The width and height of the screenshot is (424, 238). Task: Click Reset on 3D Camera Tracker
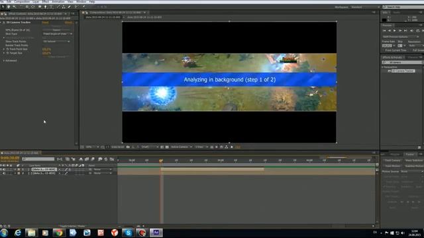pos(45,22)
